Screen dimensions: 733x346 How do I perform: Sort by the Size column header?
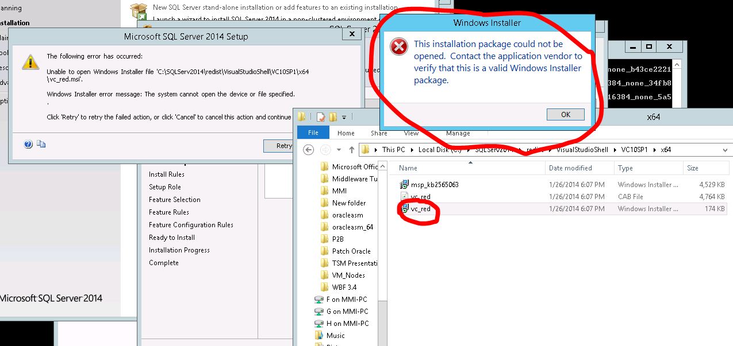[x=706, y=168]
